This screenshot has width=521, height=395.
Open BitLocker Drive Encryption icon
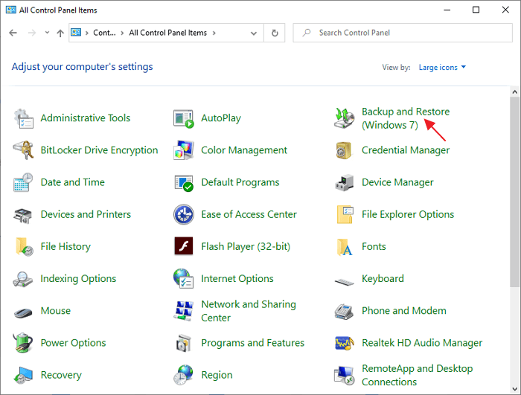point(23,150)
